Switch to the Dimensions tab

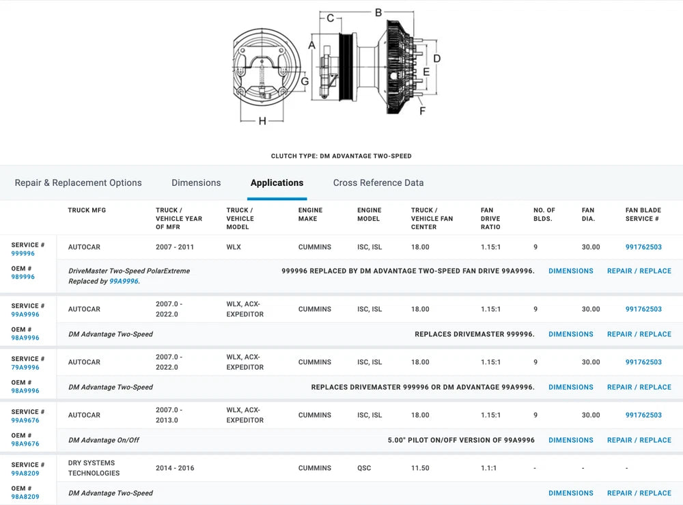pyautogui.click(x=196, y=183)
